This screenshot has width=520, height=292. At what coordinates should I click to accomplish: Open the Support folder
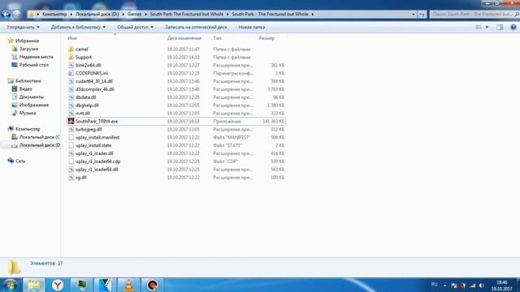83,57
